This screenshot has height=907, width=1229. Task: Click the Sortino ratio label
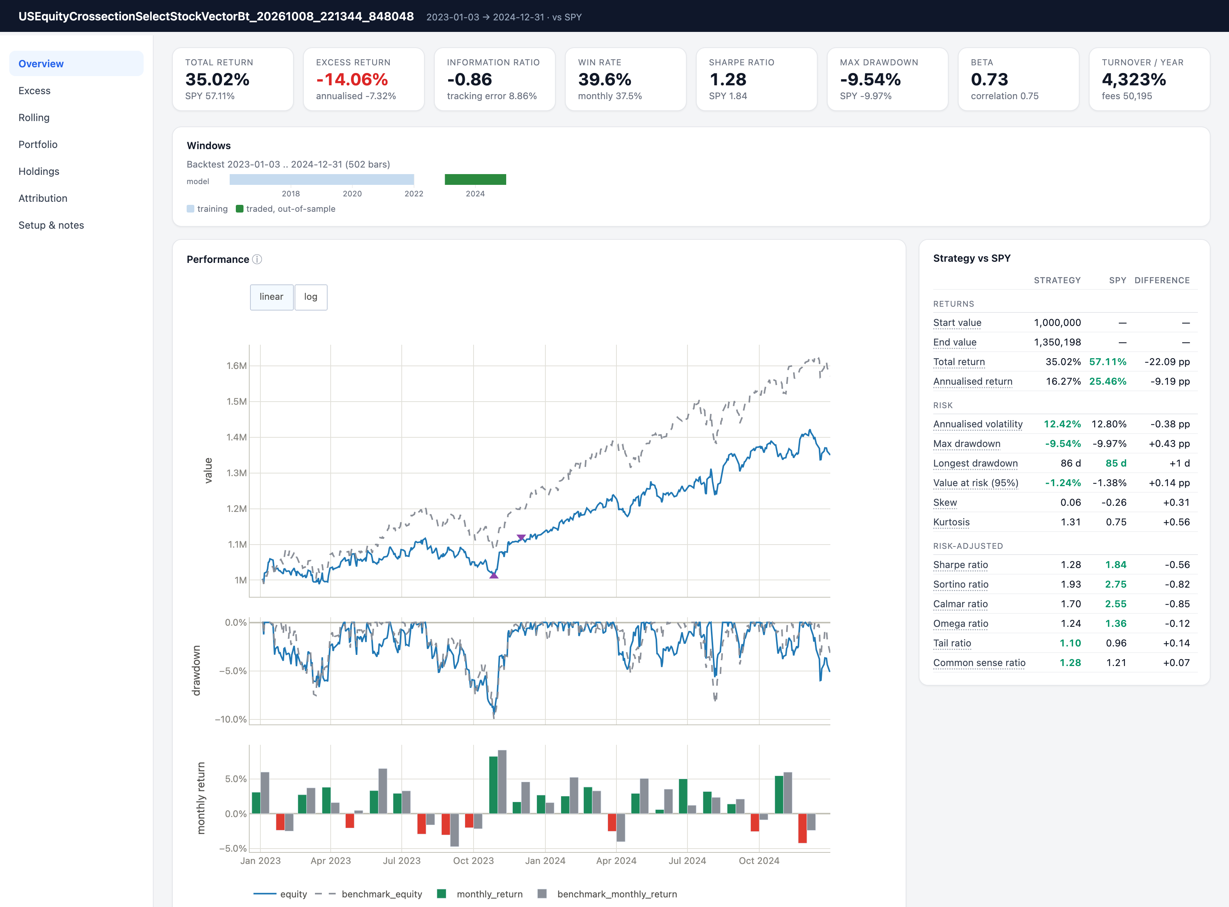(x=961, y=584)
